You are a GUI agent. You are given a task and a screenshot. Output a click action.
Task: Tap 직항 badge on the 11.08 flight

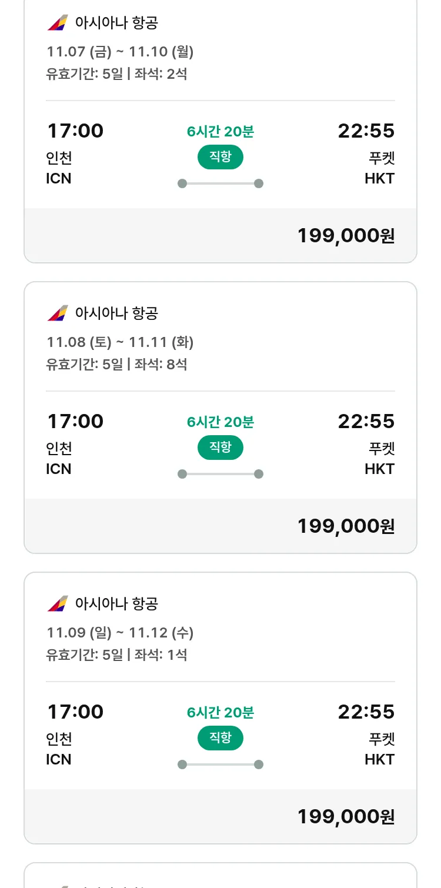pos(220,448)
